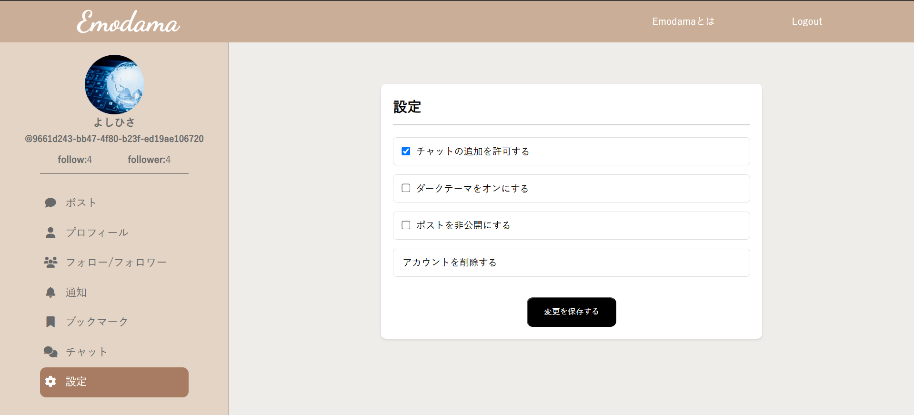Select アカウントを削除する option
Viewport: 914px width, 415px height.
[450, 263]
